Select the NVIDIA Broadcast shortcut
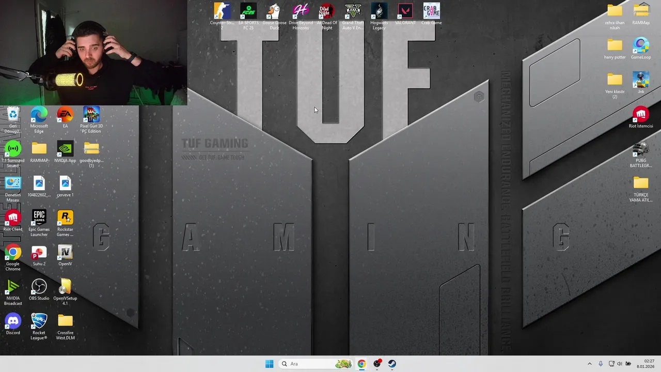 click(13, 286)
